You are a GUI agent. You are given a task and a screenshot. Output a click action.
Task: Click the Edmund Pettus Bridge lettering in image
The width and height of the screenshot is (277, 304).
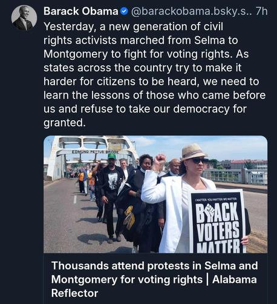point(95,152)
